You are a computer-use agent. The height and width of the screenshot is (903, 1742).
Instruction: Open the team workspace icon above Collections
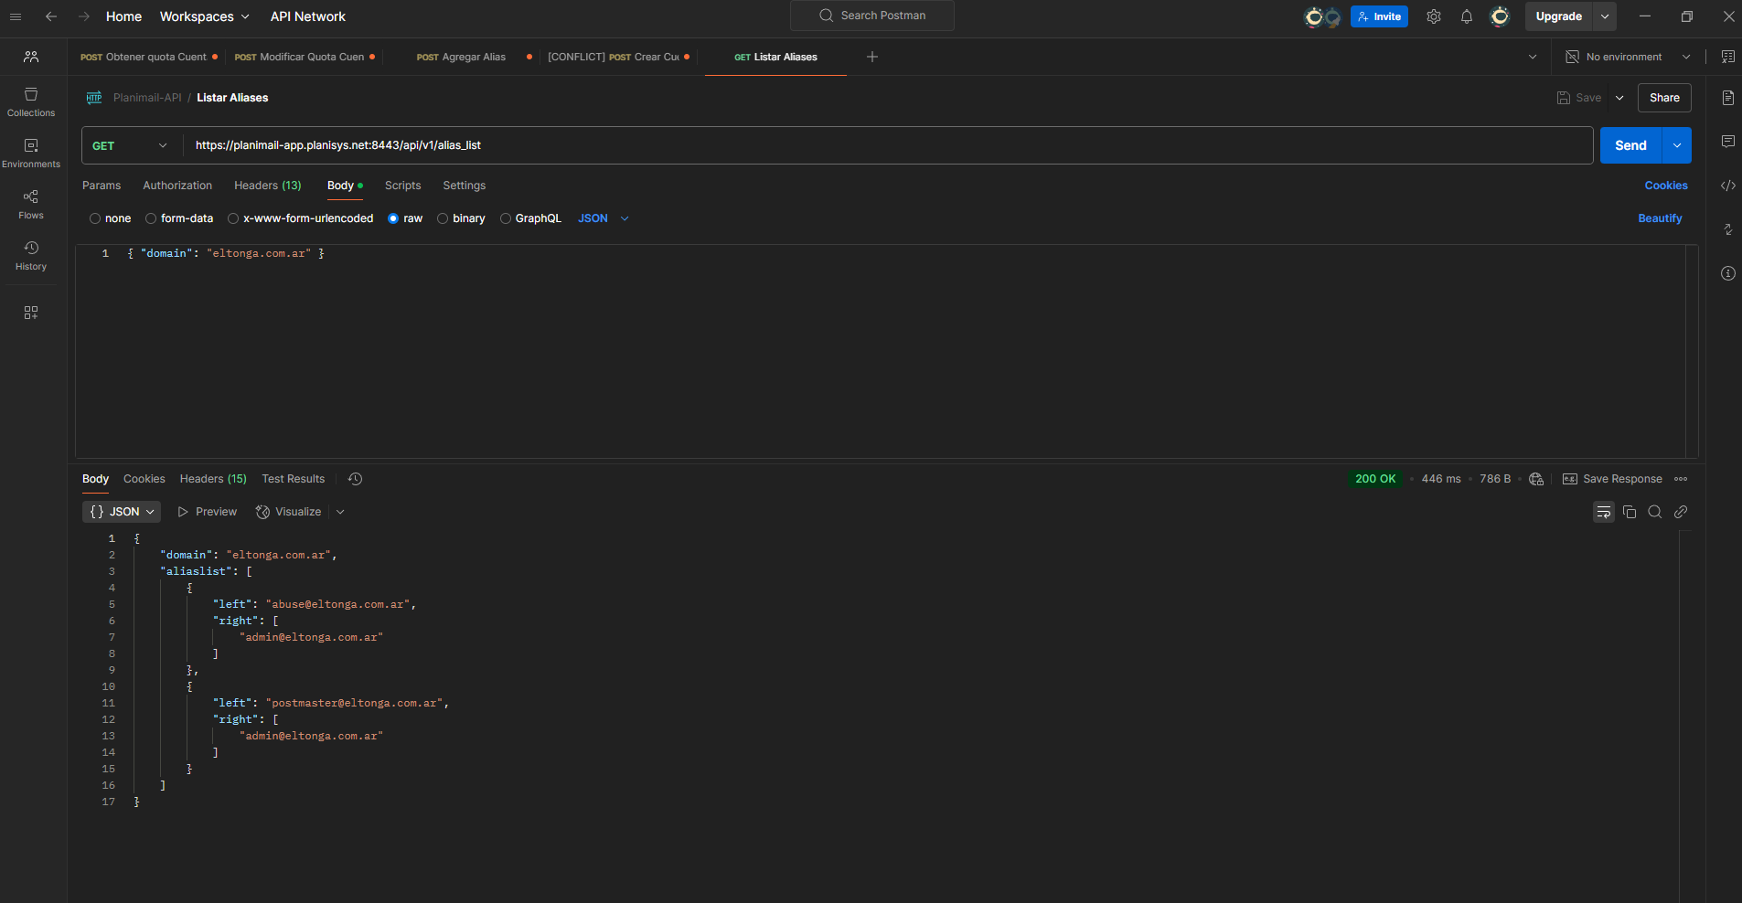(x=31, y=57)
